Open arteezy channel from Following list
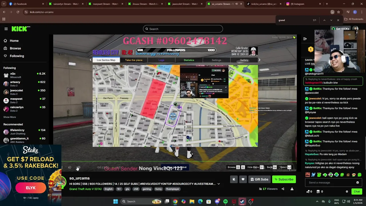This screenshot has width=366, height=206. point(24,84)
